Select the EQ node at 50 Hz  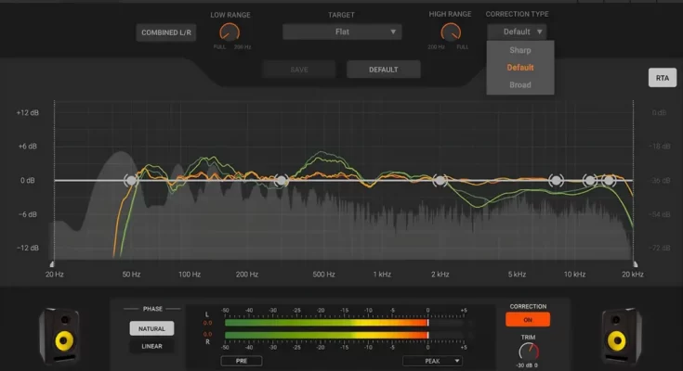[x=131, y=181]
